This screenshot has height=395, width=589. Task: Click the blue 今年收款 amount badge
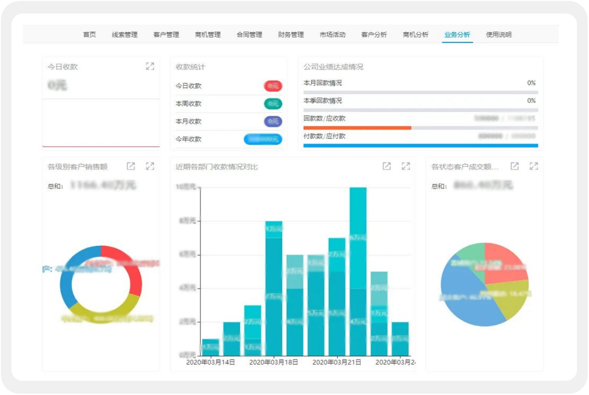(x=263, y=139)
